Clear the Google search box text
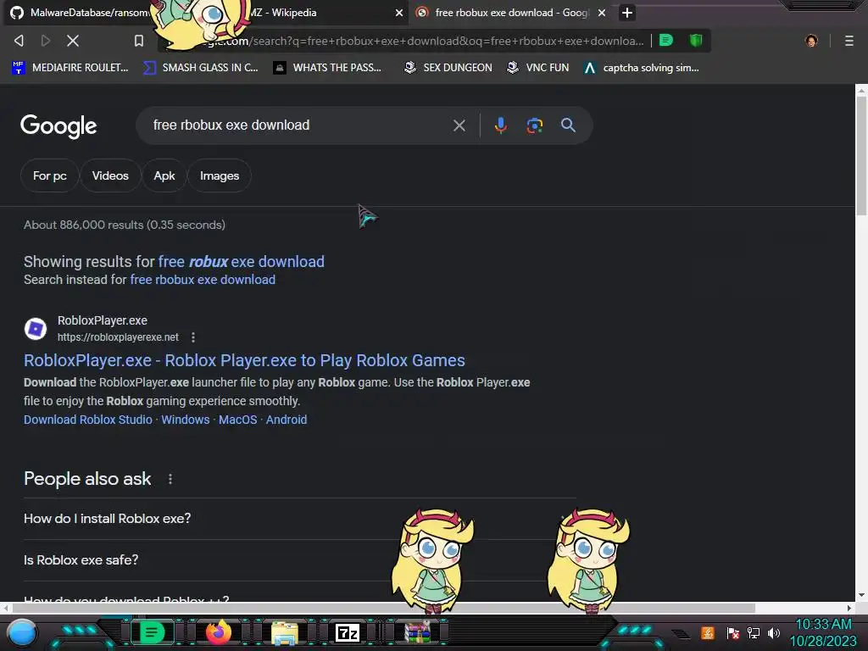Viewport: 868px width, 651px height. [459, 125]
